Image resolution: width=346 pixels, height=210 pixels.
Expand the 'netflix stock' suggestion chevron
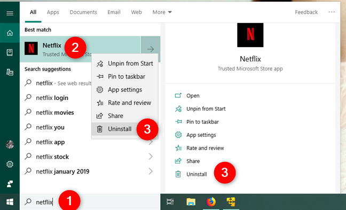click(x=151, y=157)
